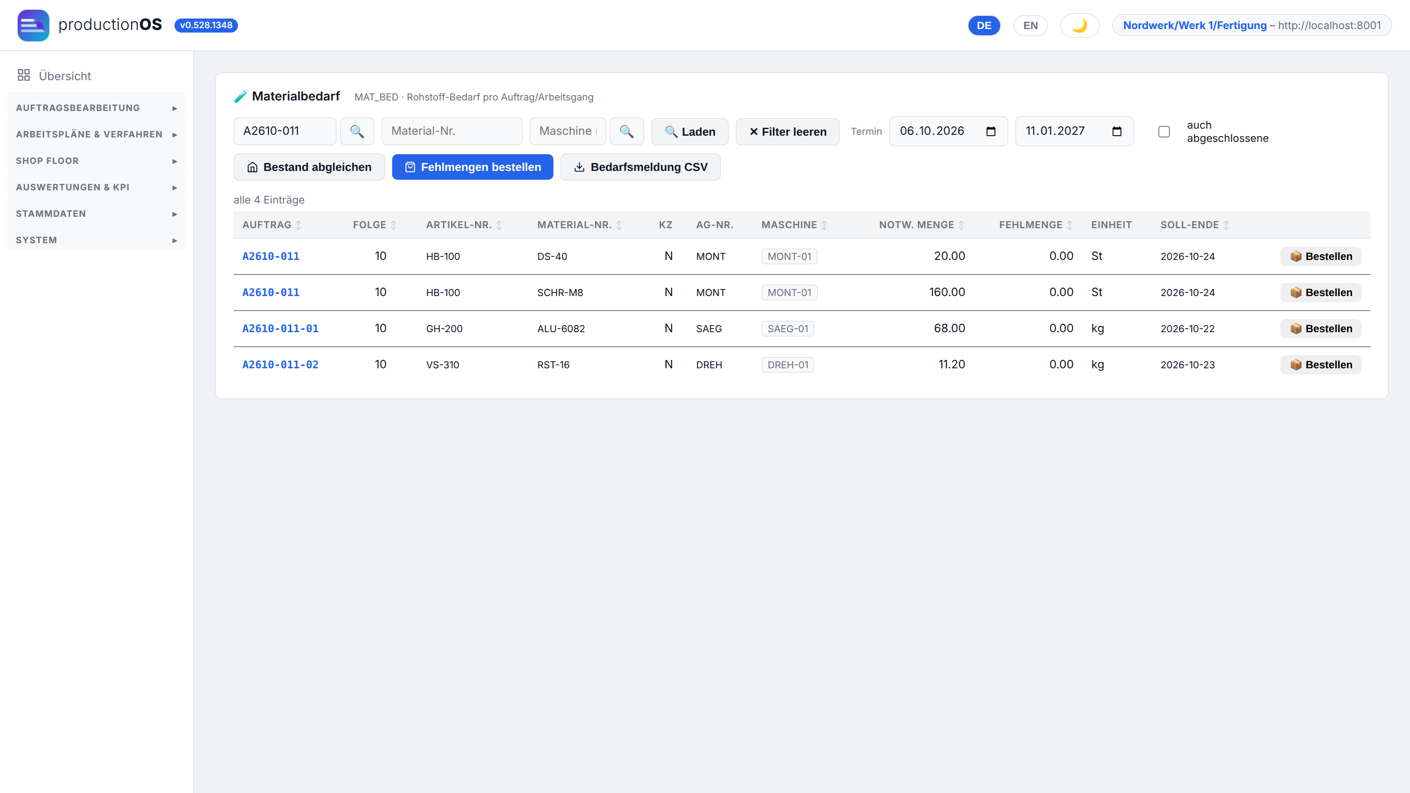Open Übersicht grid icon in sidebar
This screenshot has width=1410, height=793.
click(23, 75)
